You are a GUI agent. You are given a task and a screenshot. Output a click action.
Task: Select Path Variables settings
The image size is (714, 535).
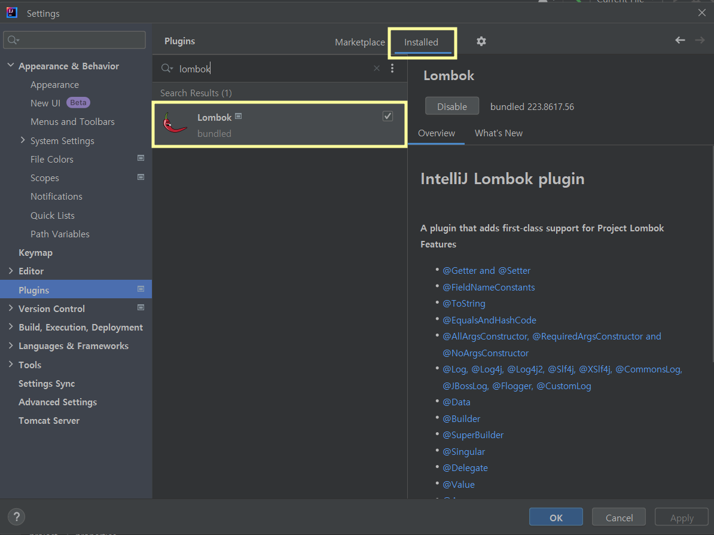[60, 234]
